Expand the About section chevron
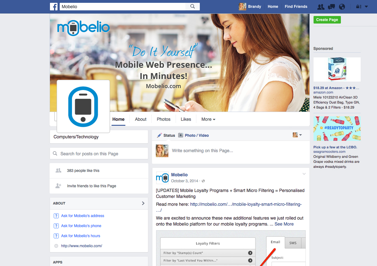 (143, 203)
